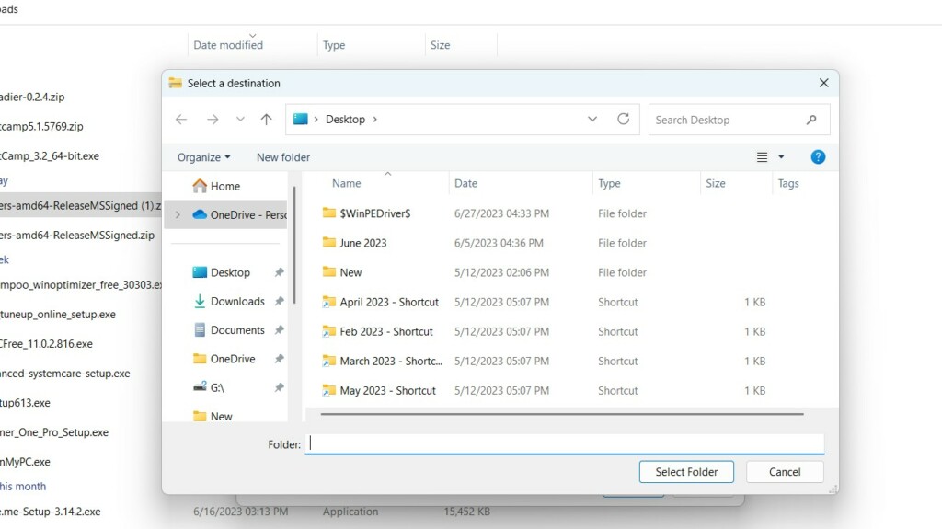Click the search magnifier icon
Viewport: 942px width, 529px height.
point(811,120)
